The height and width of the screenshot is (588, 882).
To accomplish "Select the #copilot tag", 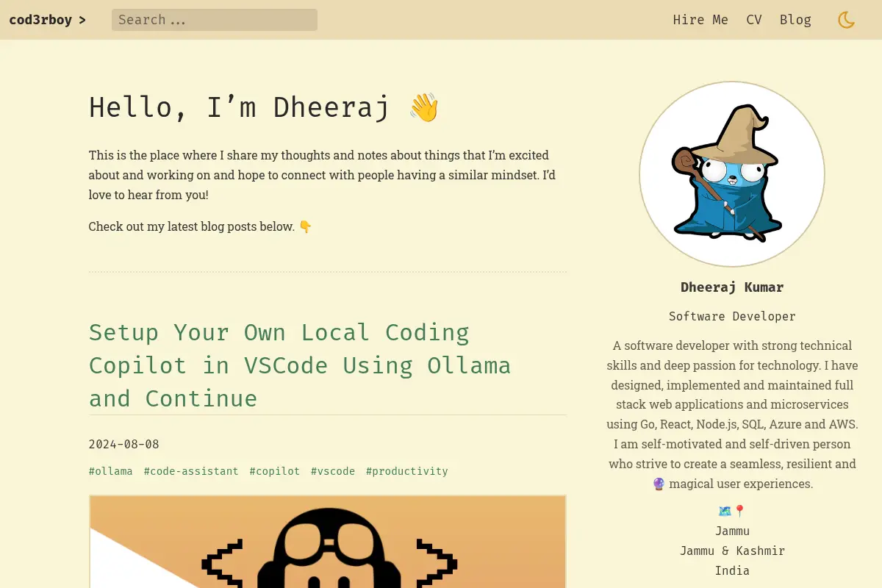I will [275, 471].
